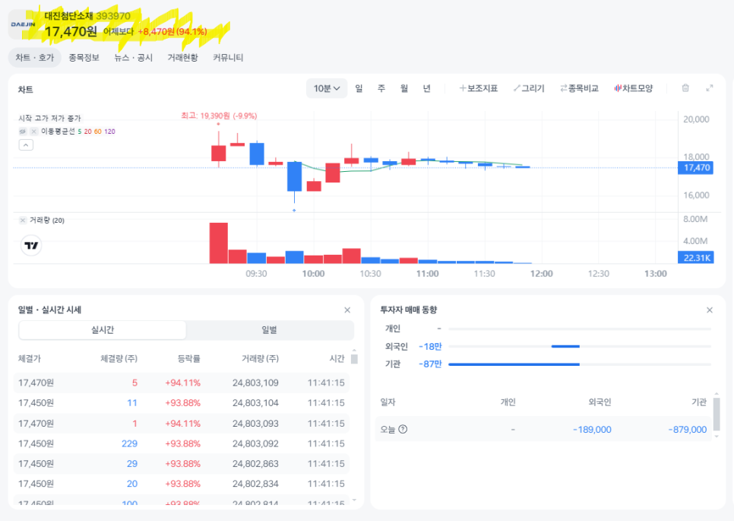
Task: Click the investor table scrollbar
Action: pos(717,415)
